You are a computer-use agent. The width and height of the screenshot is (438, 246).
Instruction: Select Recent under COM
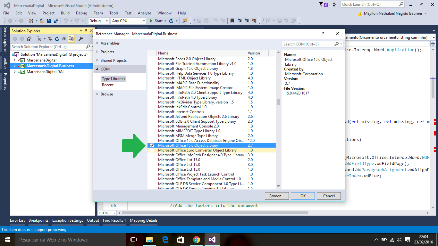108,85
